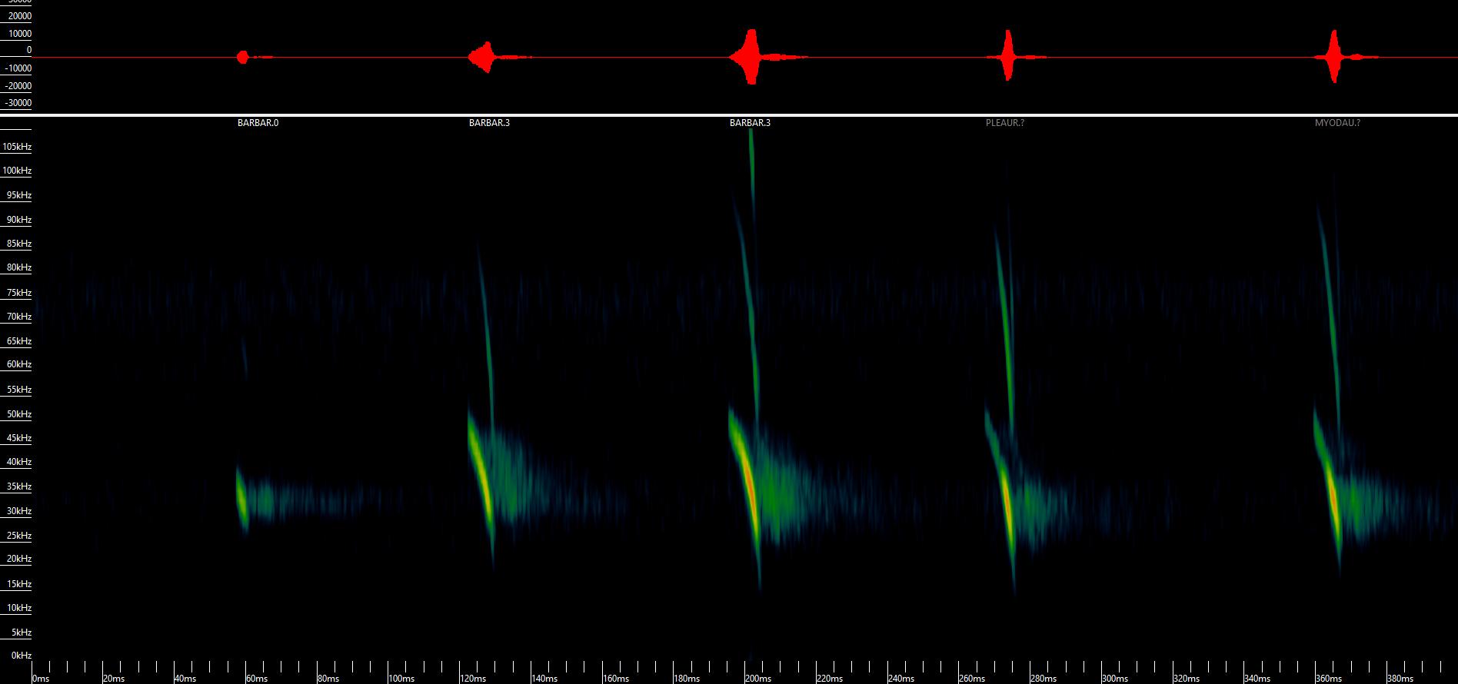Click the first small red waveform pulse
This screenshot has width=1458, height=684.
(x=243, y=57)
